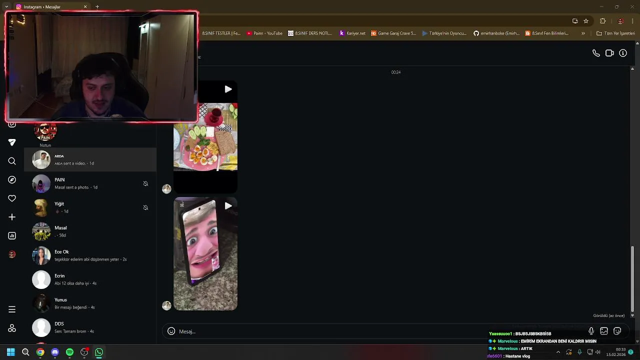The image size is (640, 360).
Task: Open the Chrome three-dot menu
Action: (632, 21)
